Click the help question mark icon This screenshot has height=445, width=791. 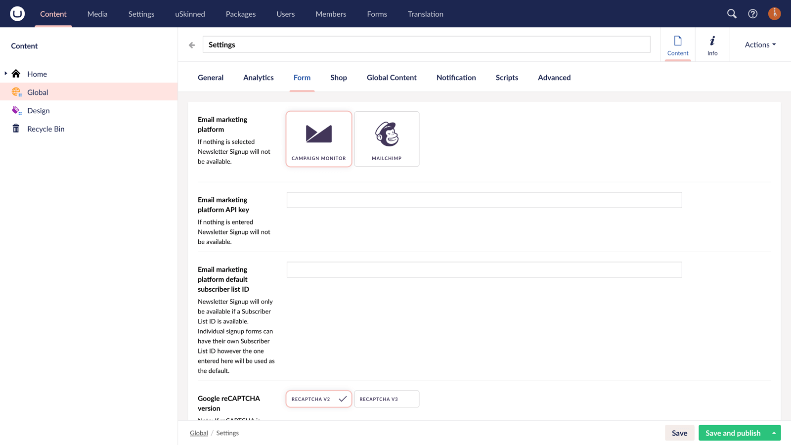[752, 14]
